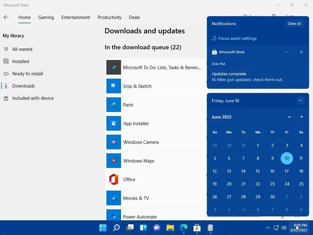This screenshot has width=313, height=235.
Task: Dismiss the Microsoft Store notification
Action: [301, 52]
